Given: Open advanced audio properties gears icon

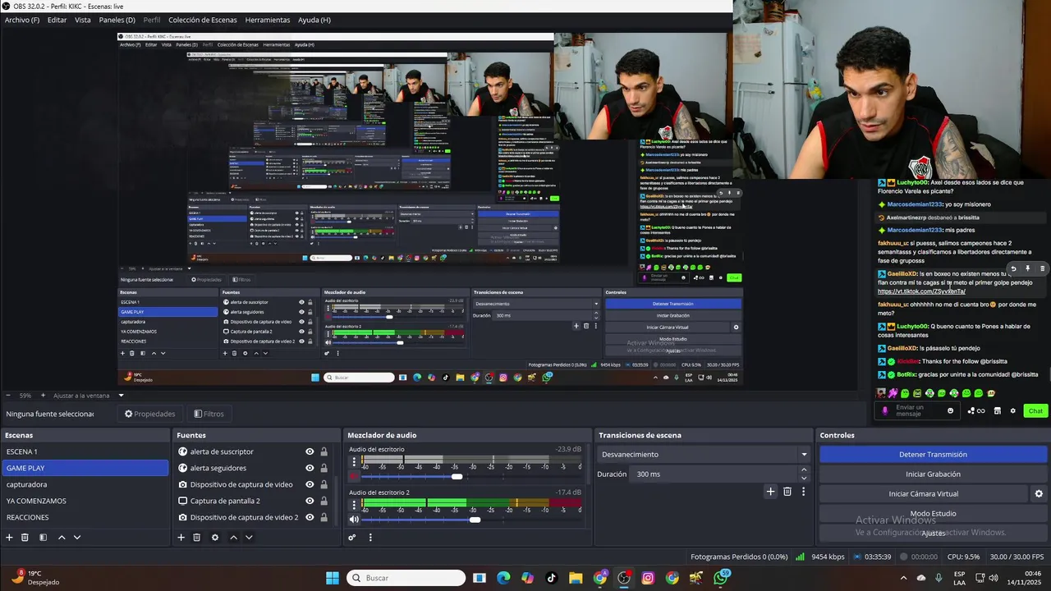Looking at the screenshot, I should [351, 538].
